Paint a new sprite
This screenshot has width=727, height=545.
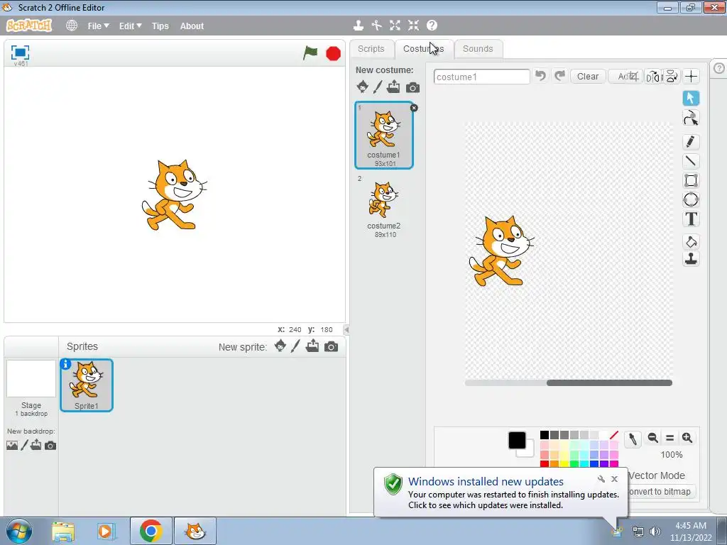point(295,346)
